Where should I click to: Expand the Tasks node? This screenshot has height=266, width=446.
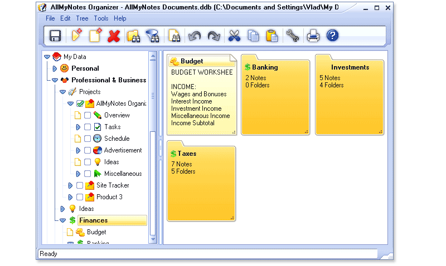click(x=78, y=127)
